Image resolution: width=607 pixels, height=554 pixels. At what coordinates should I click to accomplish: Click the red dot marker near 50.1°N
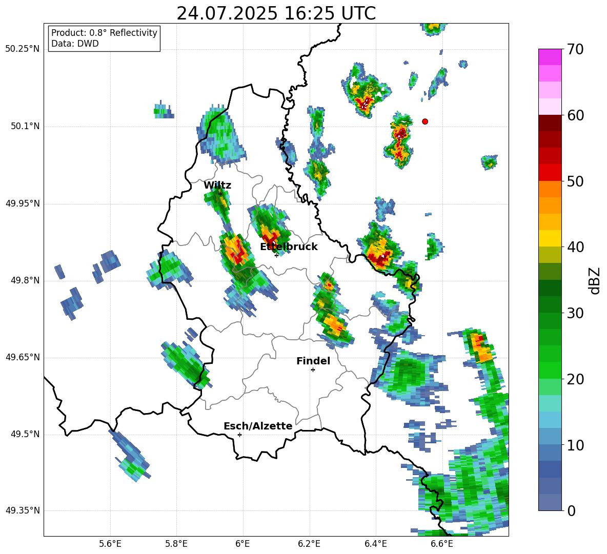(425, 121)
